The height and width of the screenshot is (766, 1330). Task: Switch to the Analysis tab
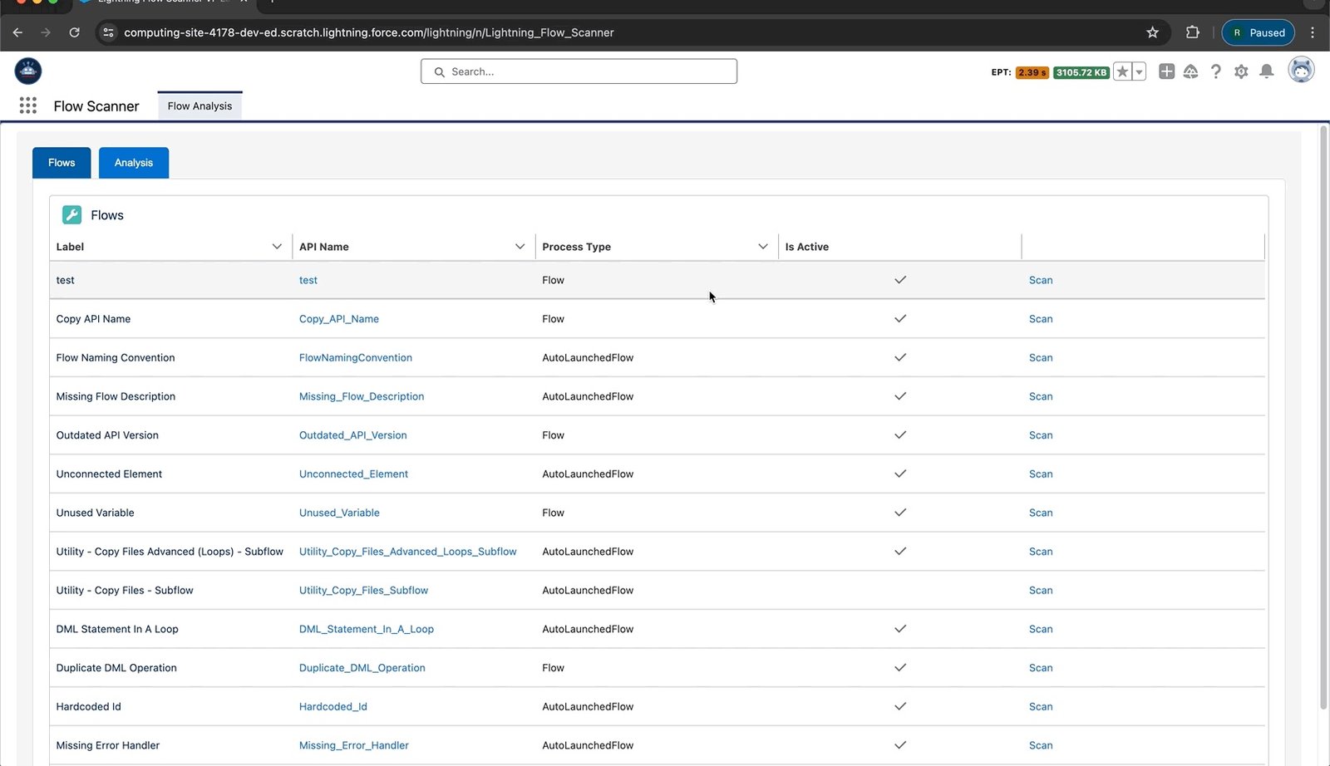tap(134, 163)
